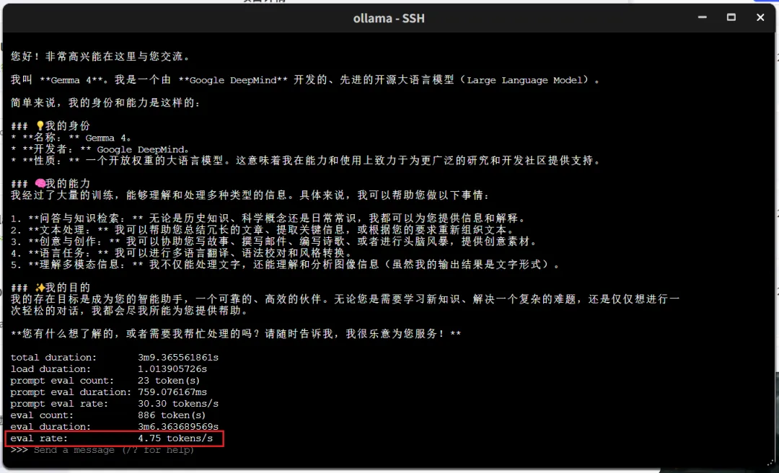The width and height of the screenshot is (779, 473).
Task: Click the 'prompt eval duration:' label
Action: point(71,392)
